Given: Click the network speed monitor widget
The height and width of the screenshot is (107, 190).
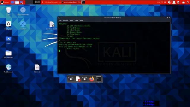Looking at the screenshot, I should (x=151, y=103).
